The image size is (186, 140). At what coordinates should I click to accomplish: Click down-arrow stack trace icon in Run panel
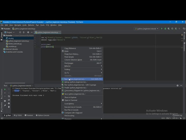tap(9, 93)
